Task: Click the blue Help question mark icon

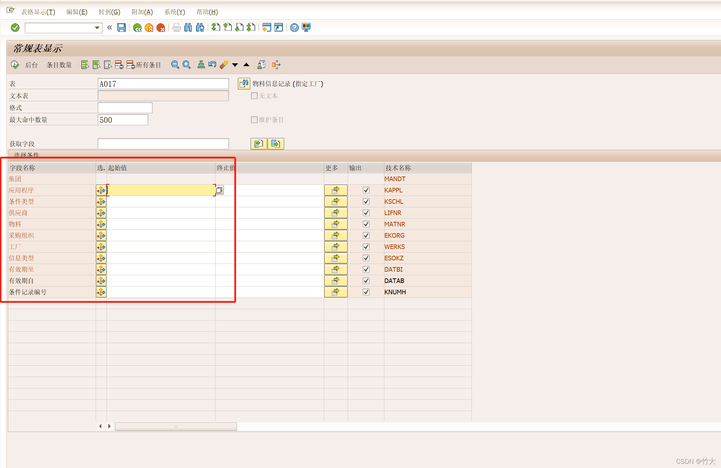Action: [294, 28]
